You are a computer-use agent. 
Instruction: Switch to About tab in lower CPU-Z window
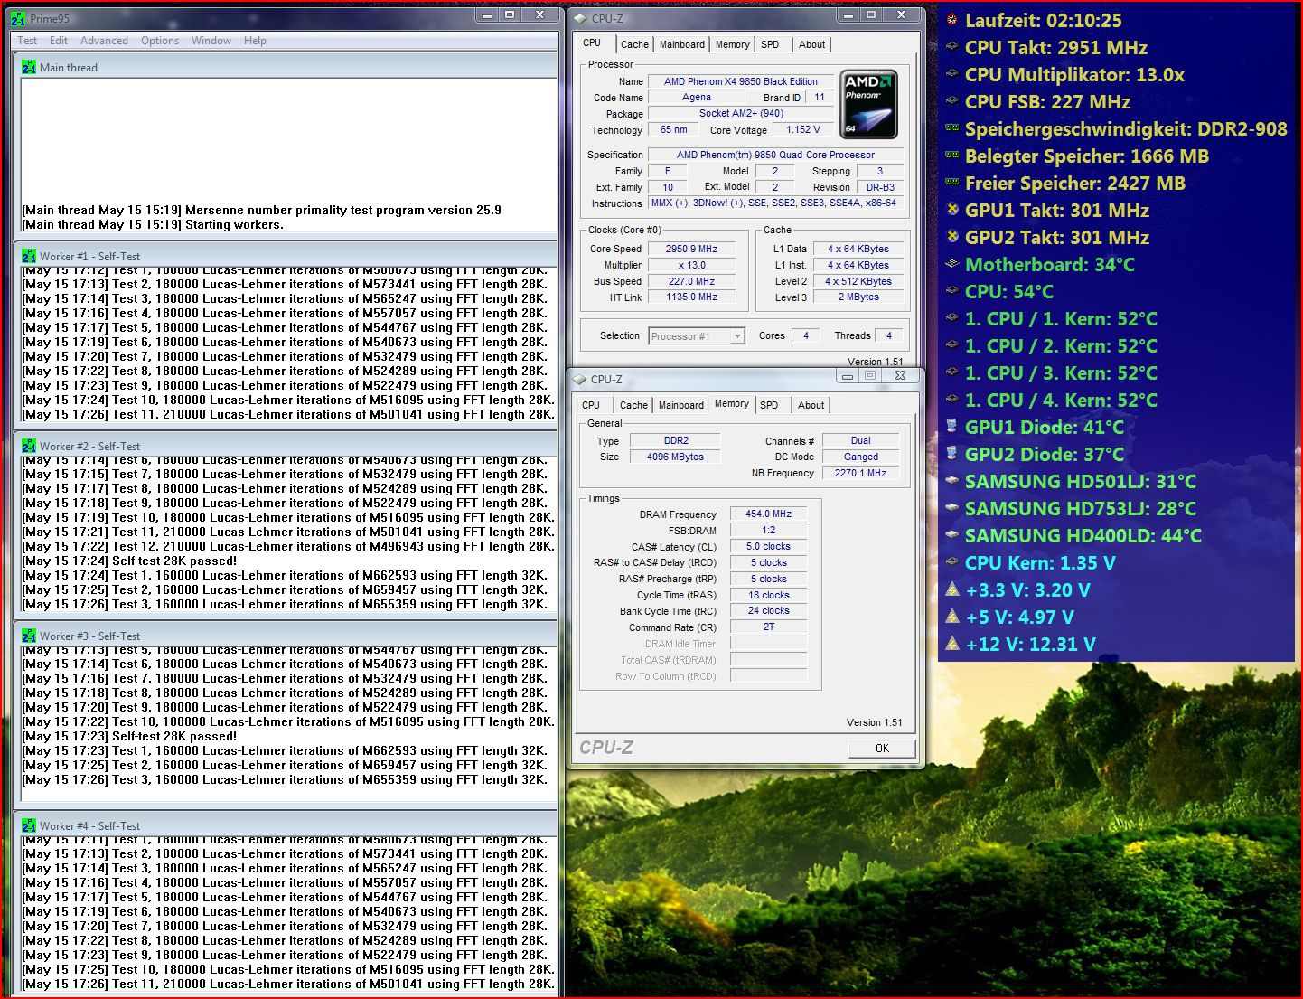(811, 405)
